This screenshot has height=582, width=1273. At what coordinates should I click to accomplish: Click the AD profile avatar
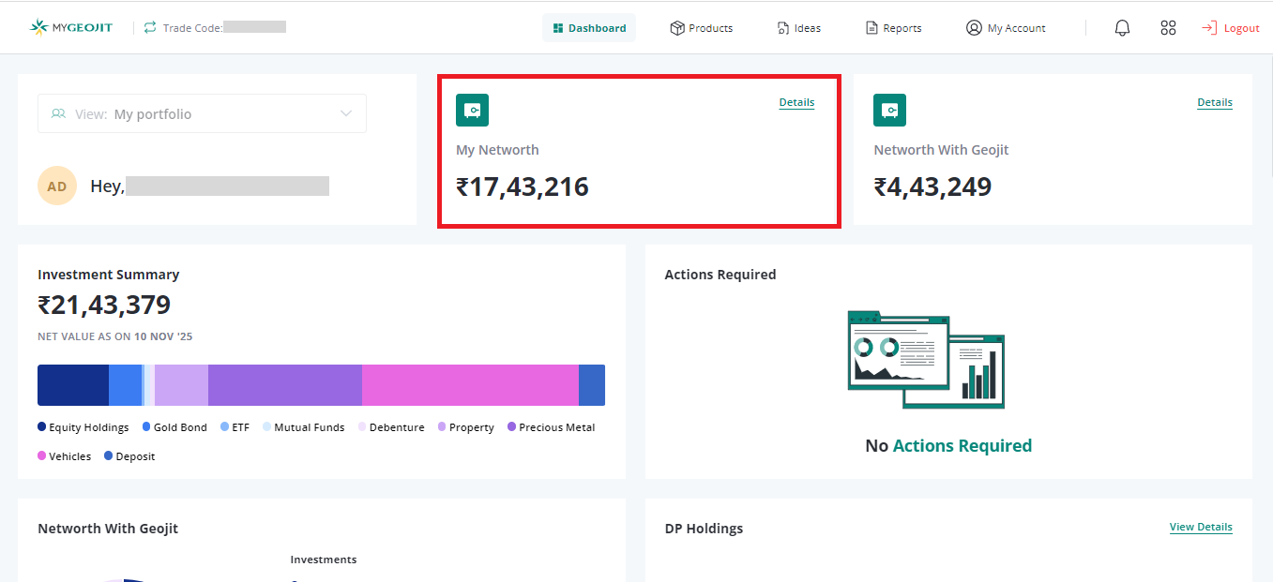coord(57,186)
